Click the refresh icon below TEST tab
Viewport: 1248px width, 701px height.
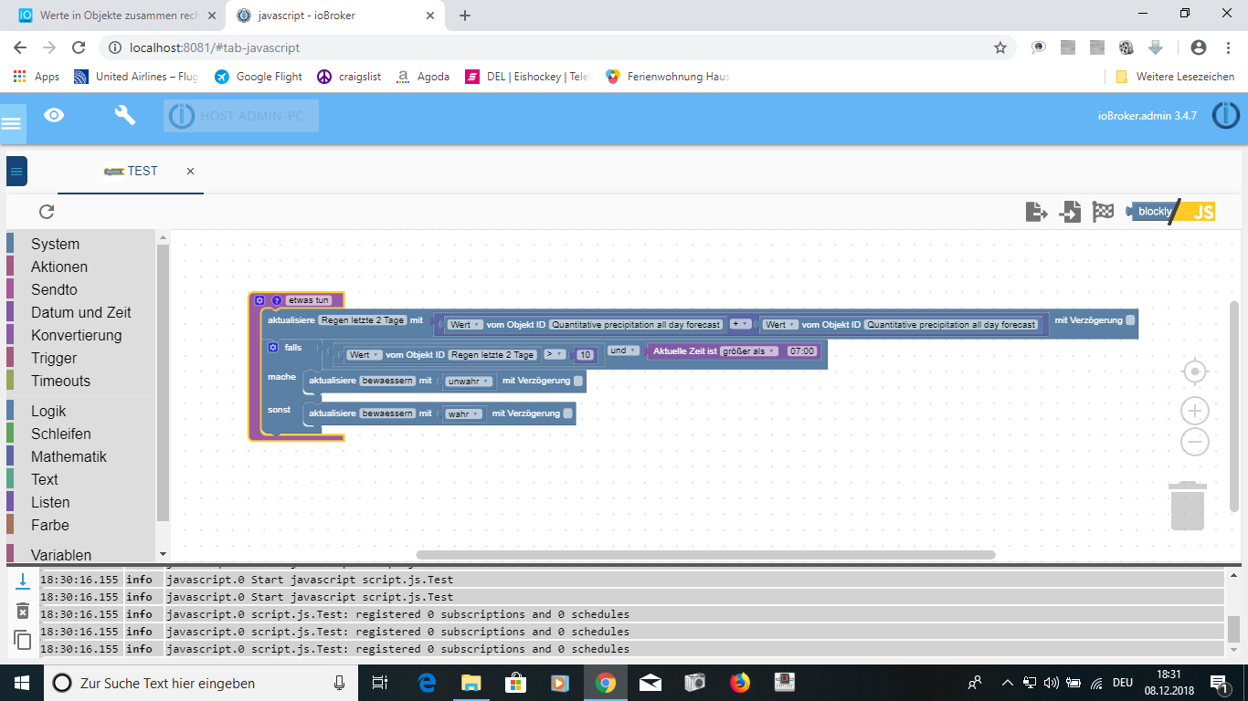point(47,212)
